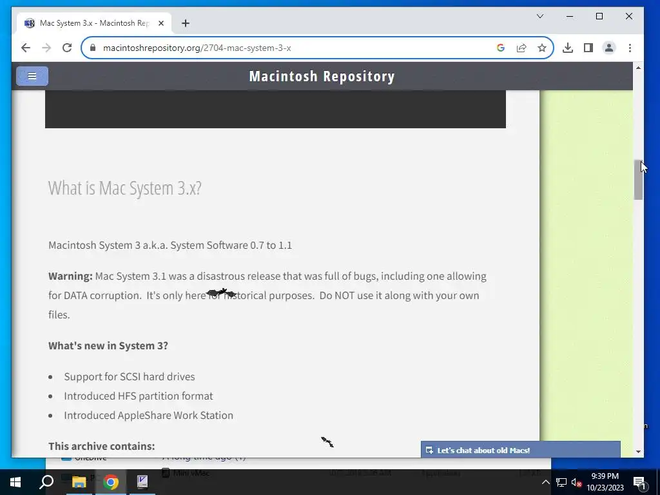Open the Mini vMac taskbar icon

point(142,482)
